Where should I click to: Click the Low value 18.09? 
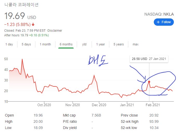38,128
